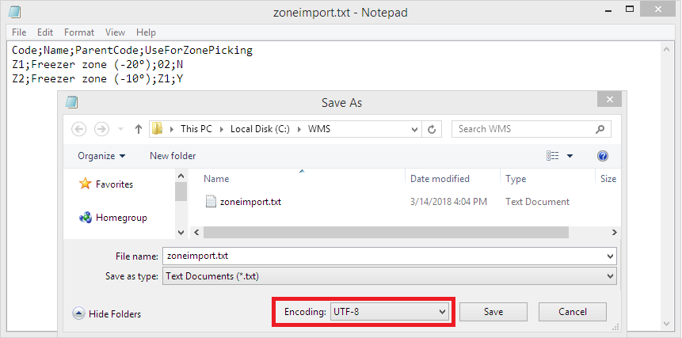
Task: Open the Organize dropdown menu
Action: point(101,156)
